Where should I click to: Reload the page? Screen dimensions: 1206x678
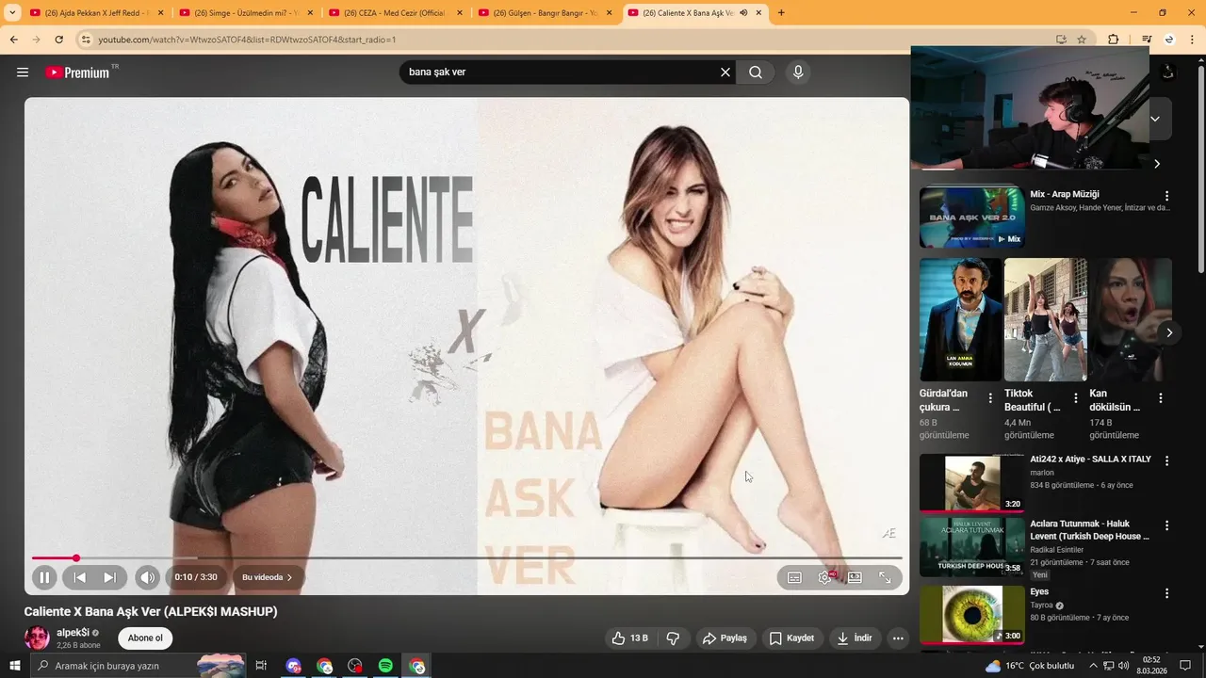(x=58, y=40)
